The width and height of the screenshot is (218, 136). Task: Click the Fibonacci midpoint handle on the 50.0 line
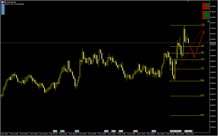(x=187, y=53)
